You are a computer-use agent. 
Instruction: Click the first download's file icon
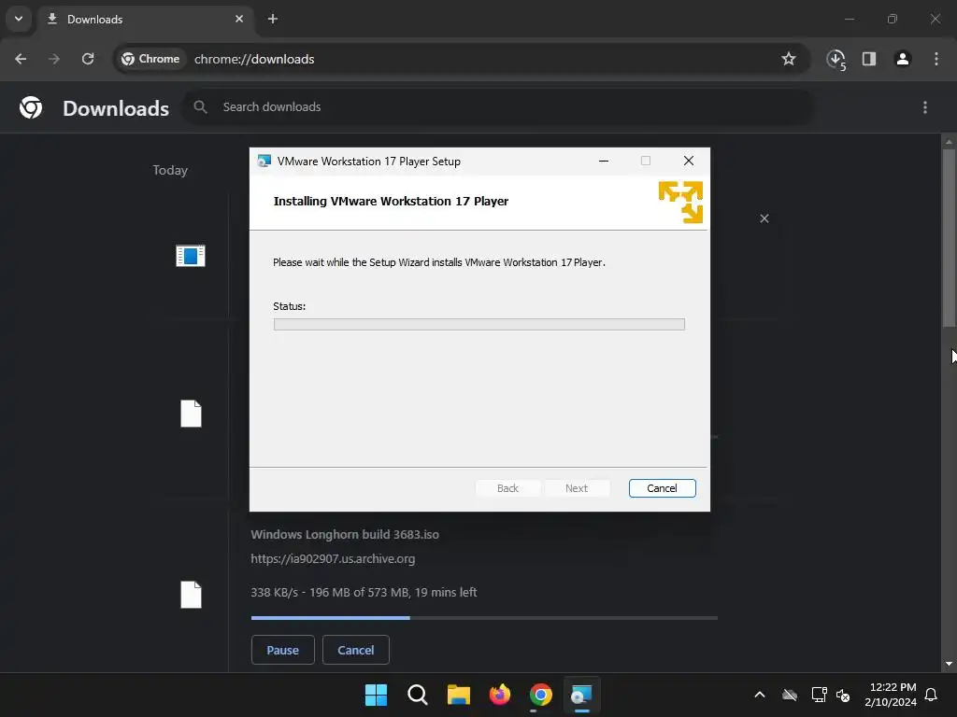191,256
